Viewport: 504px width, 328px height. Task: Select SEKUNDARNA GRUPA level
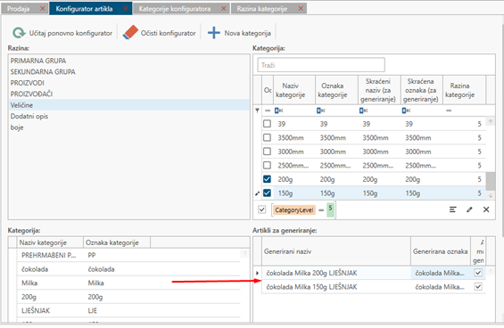point(128,71)
